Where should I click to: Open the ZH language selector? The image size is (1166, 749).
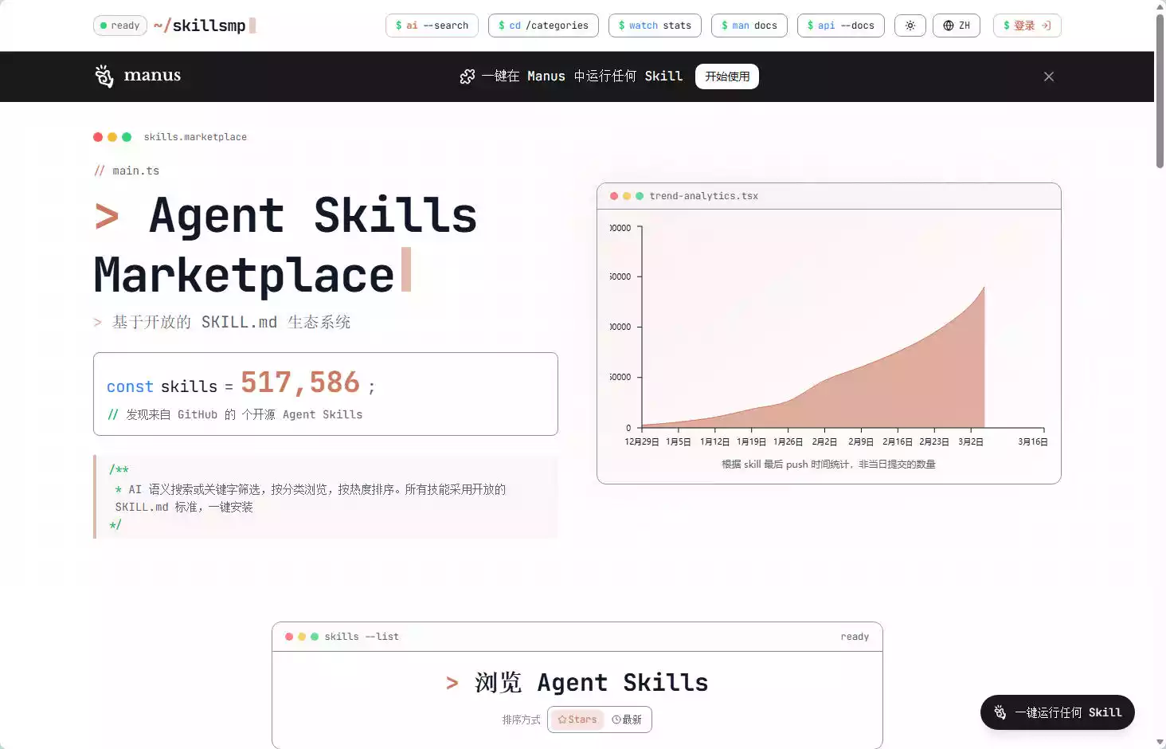tap(957, 25)
